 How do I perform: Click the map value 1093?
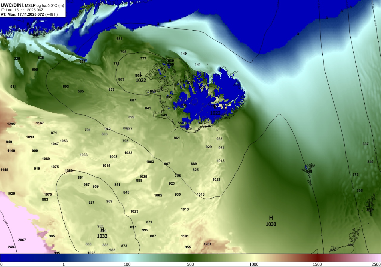[30, 137]
